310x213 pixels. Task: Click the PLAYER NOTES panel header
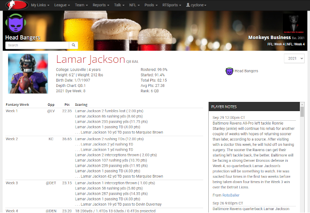[254, 107]
